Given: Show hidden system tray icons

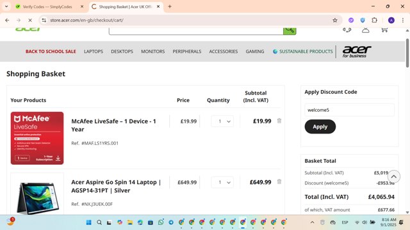Looking at the screenshot, I should click(312, 222).
